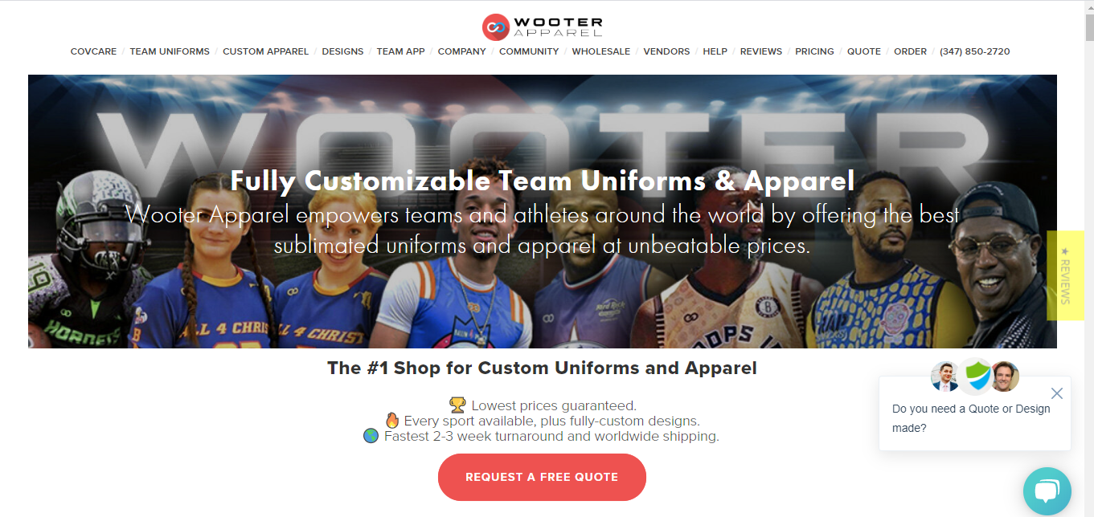Click the right agent avatar in chat popup

coord(1005,377)
